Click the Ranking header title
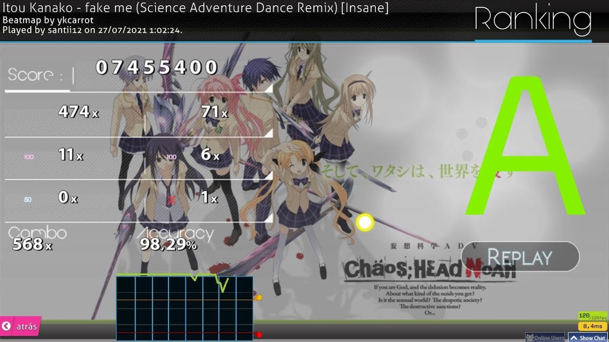This screenshot has width=609, height=342. pyautogui.click(x=533, y=20)
